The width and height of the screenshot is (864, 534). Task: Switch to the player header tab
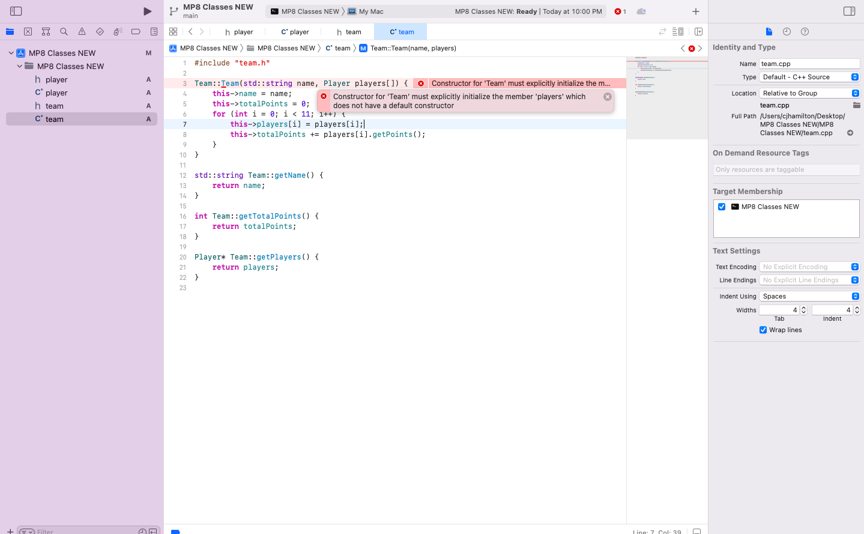238,31
